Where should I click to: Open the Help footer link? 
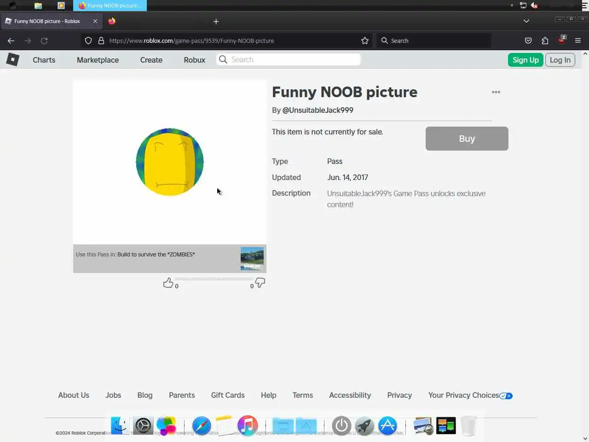coord(269,395)
